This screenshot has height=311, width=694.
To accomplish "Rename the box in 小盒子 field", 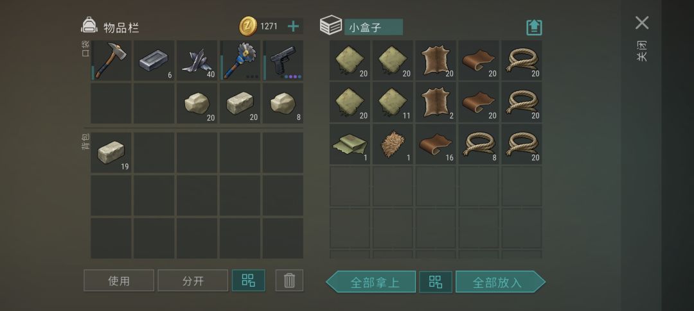I will point(373,27).
